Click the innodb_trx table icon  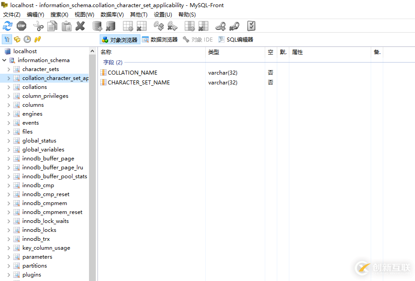tap(17, 239)
